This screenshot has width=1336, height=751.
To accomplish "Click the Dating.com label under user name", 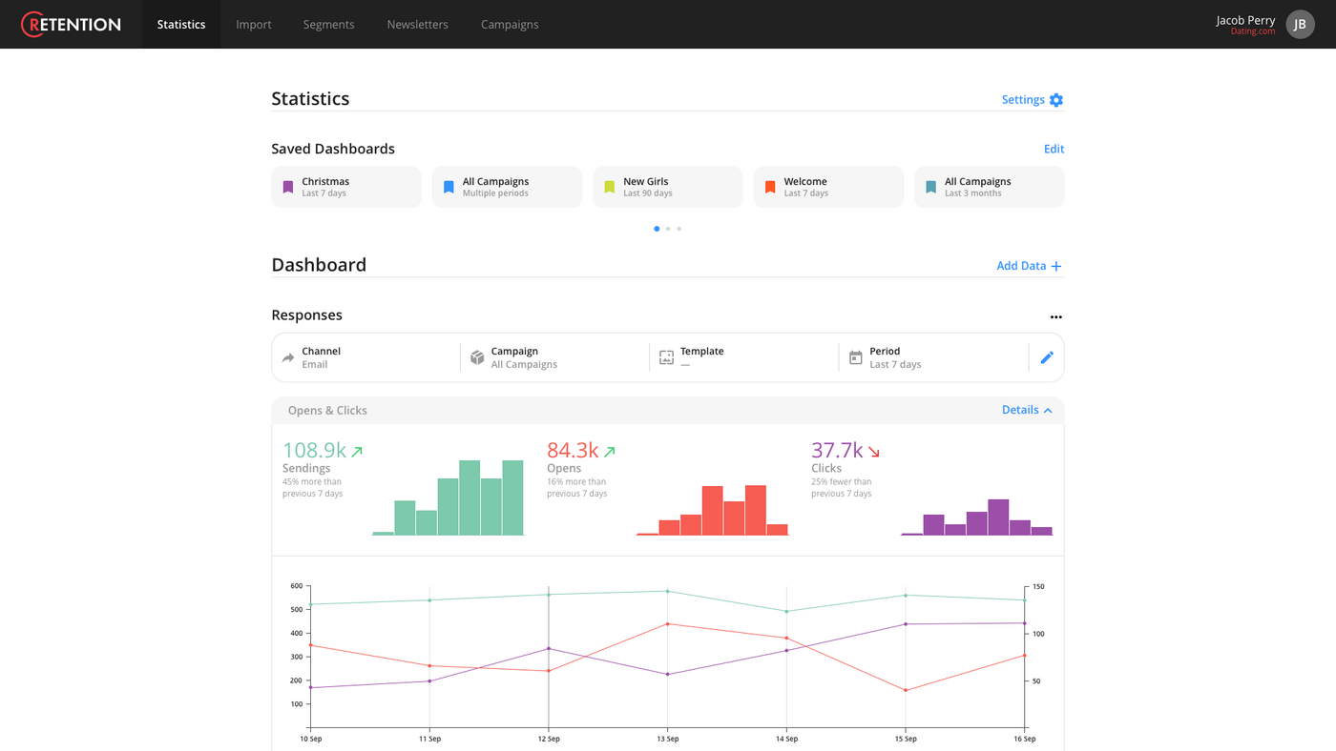I will pos(1253,31).
